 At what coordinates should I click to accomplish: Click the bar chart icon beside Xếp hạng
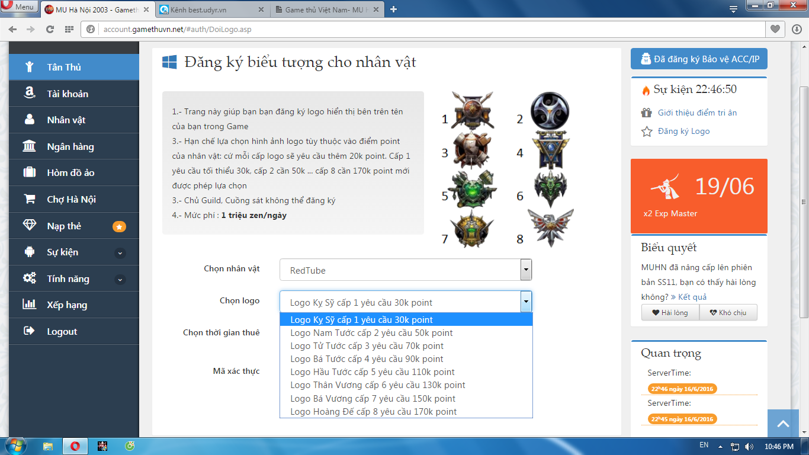pos(29,305)
